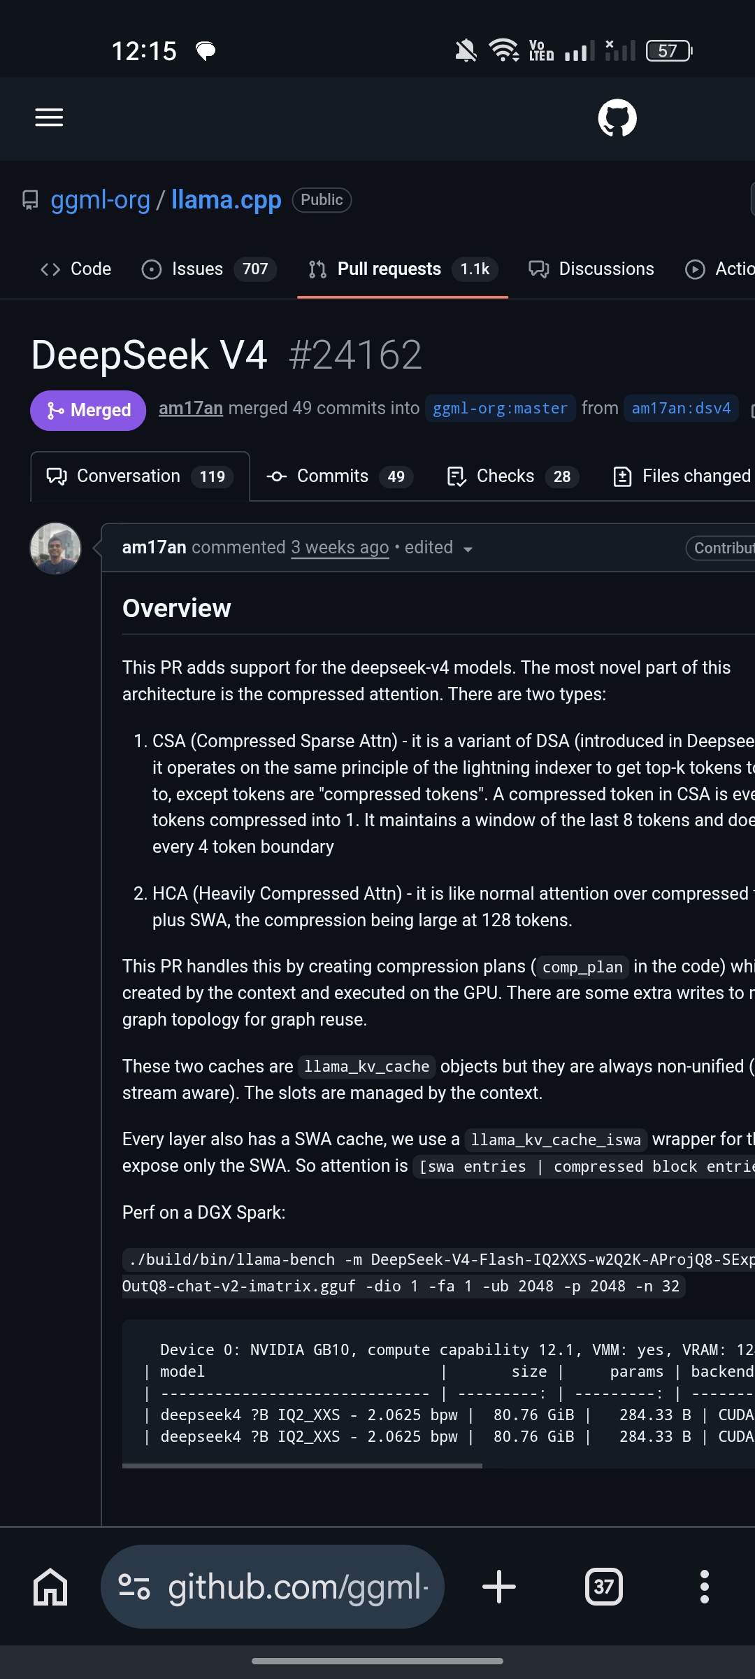Open the am17an:dsv4 branch link
The image size is (755, 1679).
[x=681, y=409]
